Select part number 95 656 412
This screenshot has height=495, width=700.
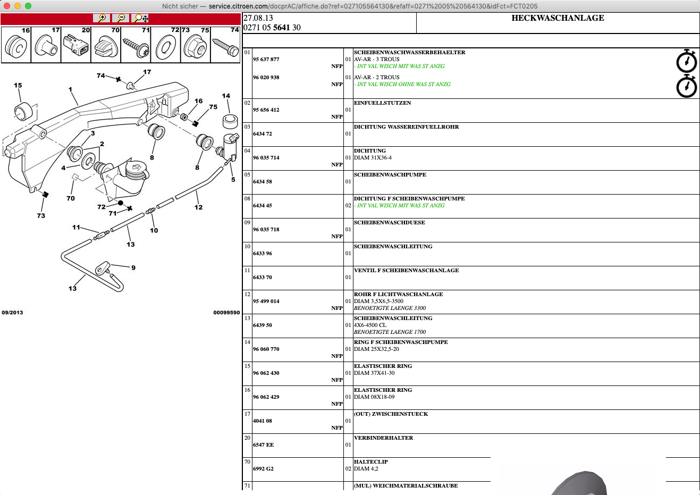(x=266, y=110)
